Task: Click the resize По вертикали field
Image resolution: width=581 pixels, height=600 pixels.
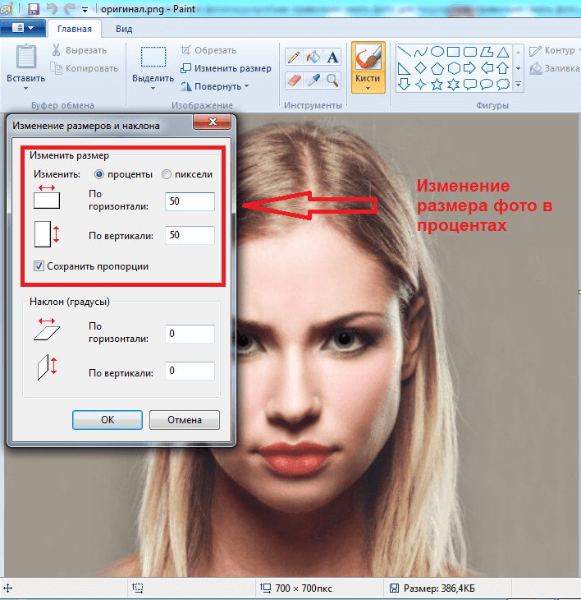Action: (x=190, y=235)
